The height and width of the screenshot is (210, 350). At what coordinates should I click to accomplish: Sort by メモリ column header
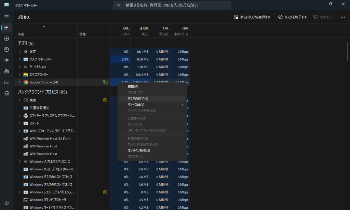(140, 31)
